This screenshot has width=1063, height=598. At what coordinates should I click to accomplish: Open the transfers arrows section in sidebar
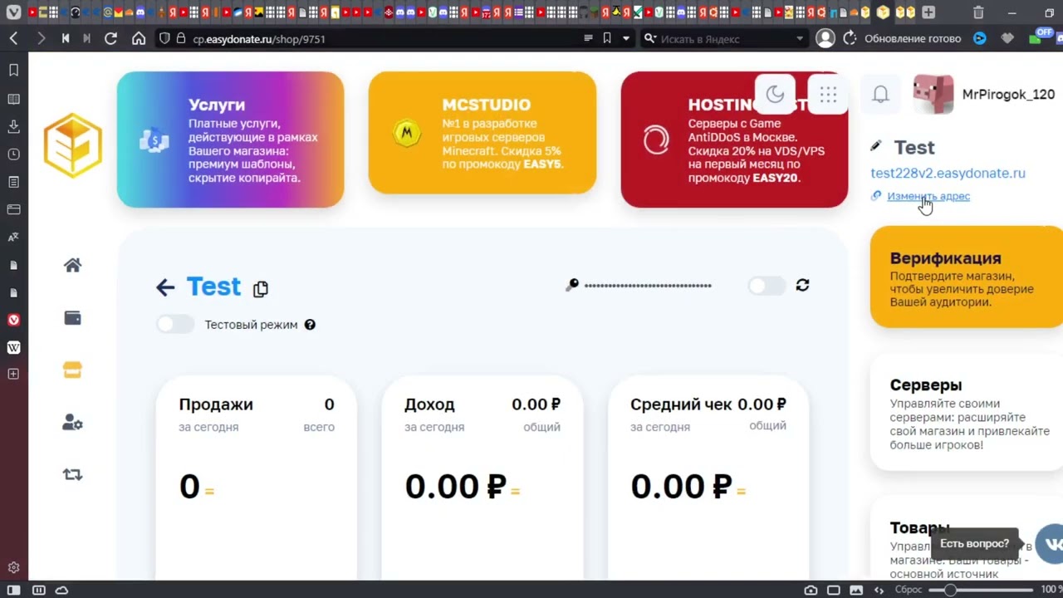coord(72,475)
